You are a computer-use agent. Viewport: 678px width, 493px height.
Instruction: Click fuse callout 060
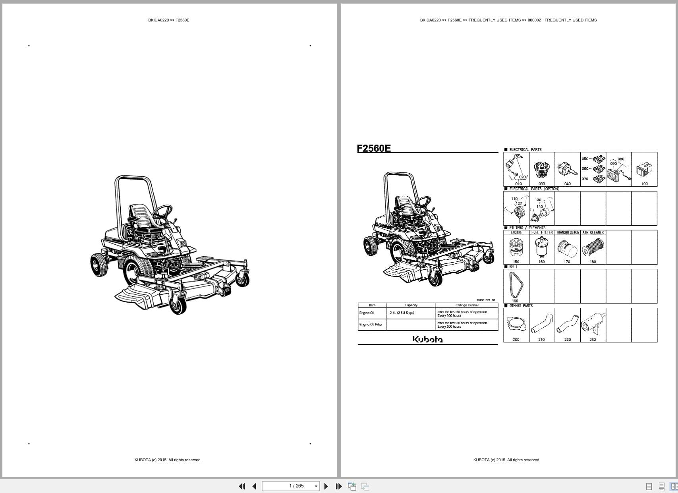585,169
